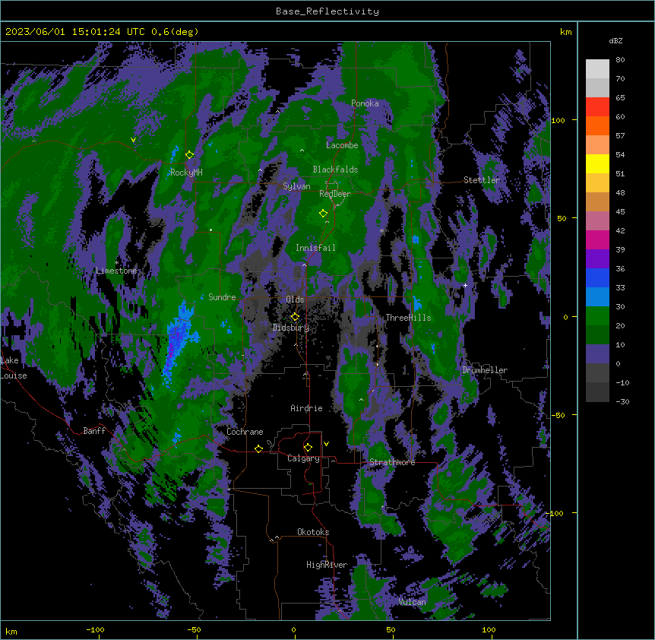Click the yellow diamond marker above Calgary label
This screenshot has width=655, height=640.
tap(308, 448)
